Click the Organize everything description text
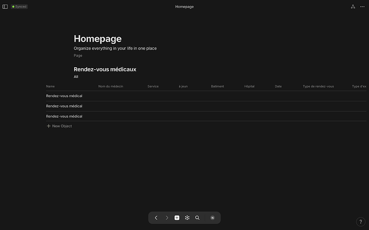 [x=115, y=49]
